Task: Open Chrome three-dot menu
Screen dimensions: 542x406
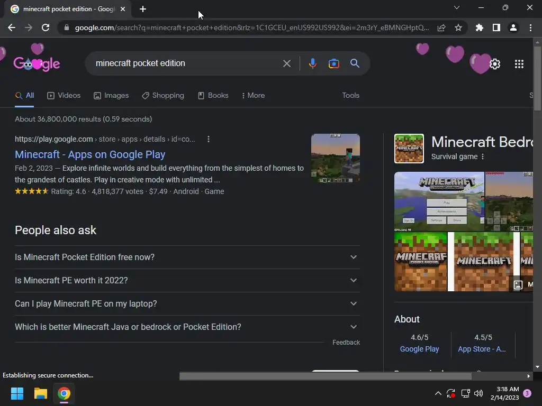Action: pos(530,27)
